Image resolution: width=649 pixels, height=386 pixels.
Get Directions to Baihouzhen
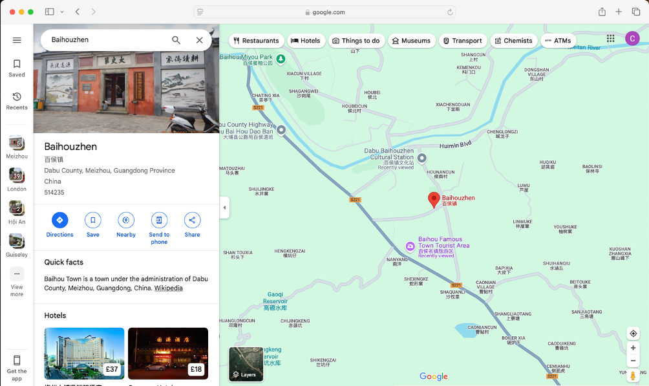59,225
